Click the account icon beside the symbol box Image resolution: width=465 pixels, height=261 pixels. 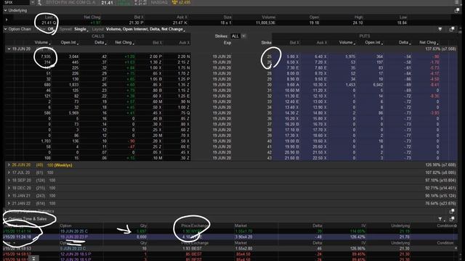point(39,2)
